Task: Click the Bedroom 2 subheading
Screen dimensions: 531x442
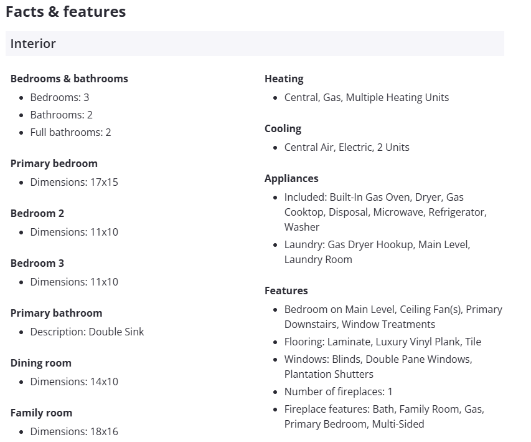Action: coord(37,213)
